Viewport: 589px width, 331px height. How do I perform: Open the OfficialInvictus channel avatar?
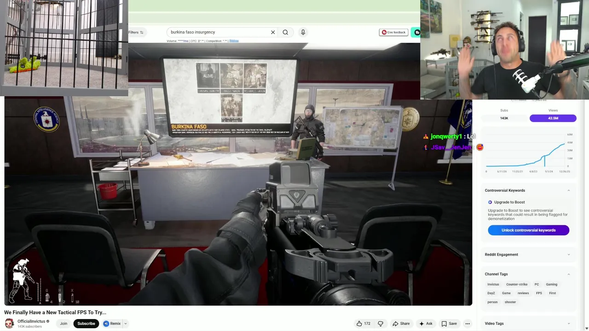coord(9,324)
